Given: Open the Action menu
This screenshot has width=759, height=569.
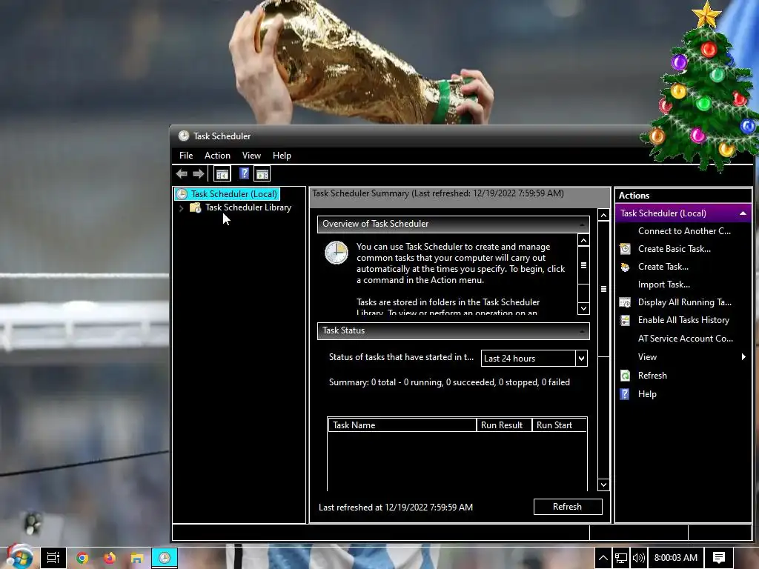Looking at the screenshot, I should 217,156.
